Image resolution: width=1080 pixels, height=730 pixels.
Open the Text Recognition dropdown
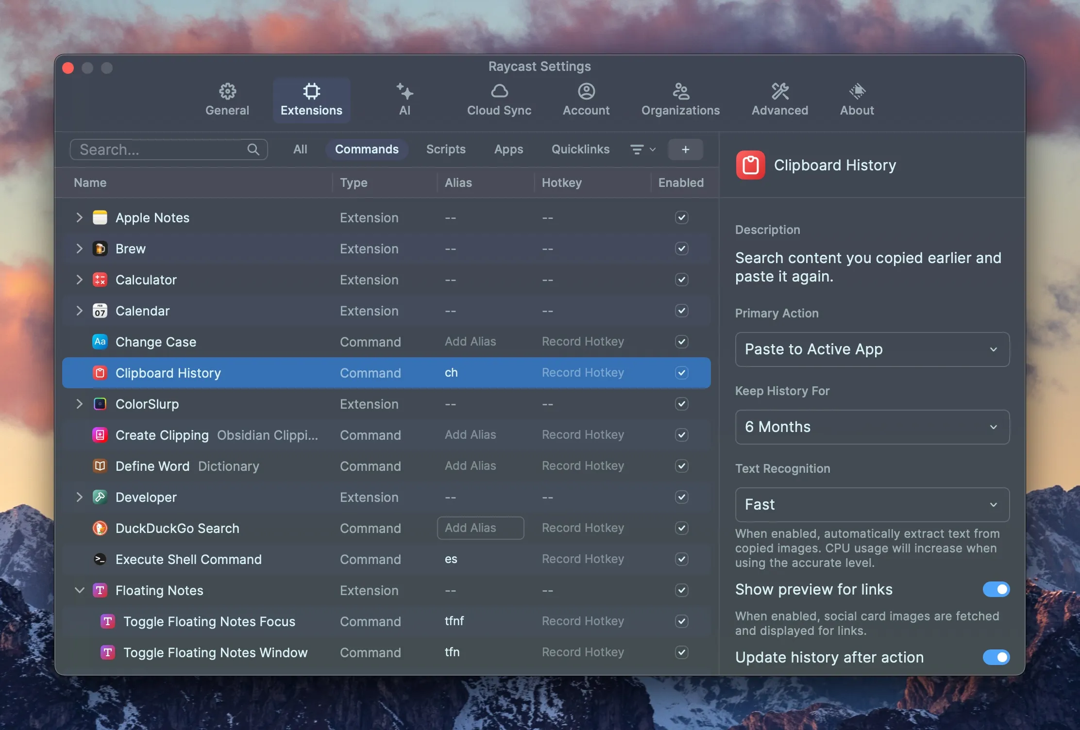[871, 504]
